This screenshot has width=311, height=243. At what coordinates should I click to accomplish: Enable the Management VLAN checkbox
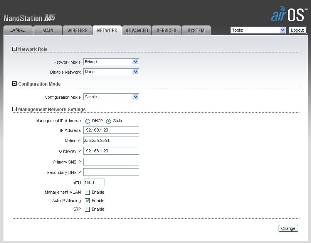tap(87, 192)
